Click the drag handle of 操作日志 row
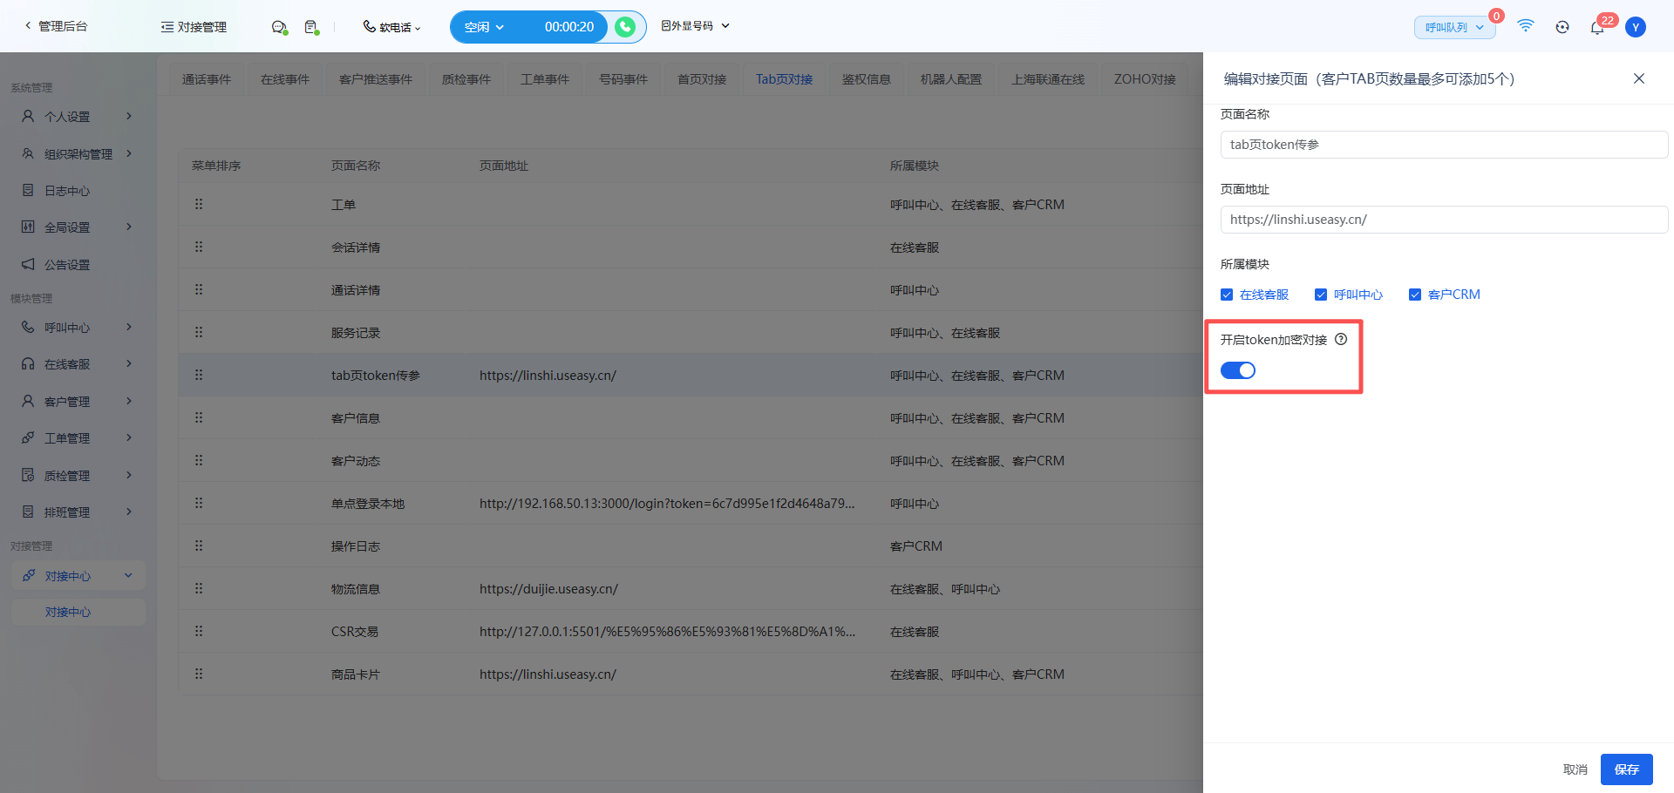The image size is (1674, 793). point(199,546)
